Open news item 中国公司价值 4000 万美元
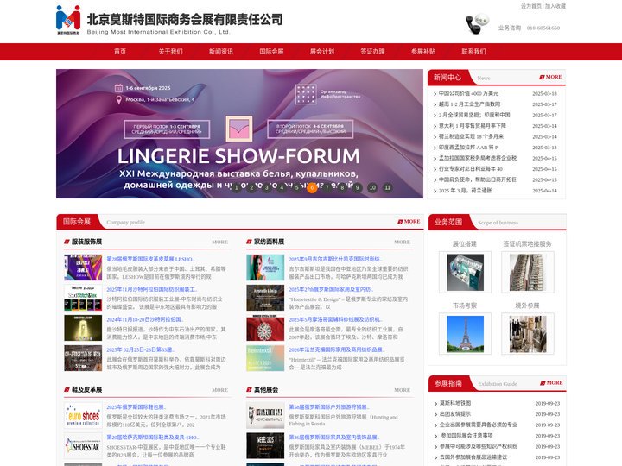Image resolution: width=622 pixels, height=466 pixels. point(468,93)
